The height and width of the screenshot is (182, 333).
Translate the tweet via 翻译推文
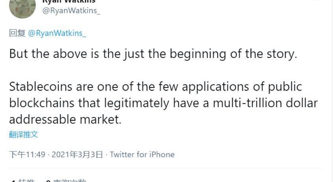24,134
